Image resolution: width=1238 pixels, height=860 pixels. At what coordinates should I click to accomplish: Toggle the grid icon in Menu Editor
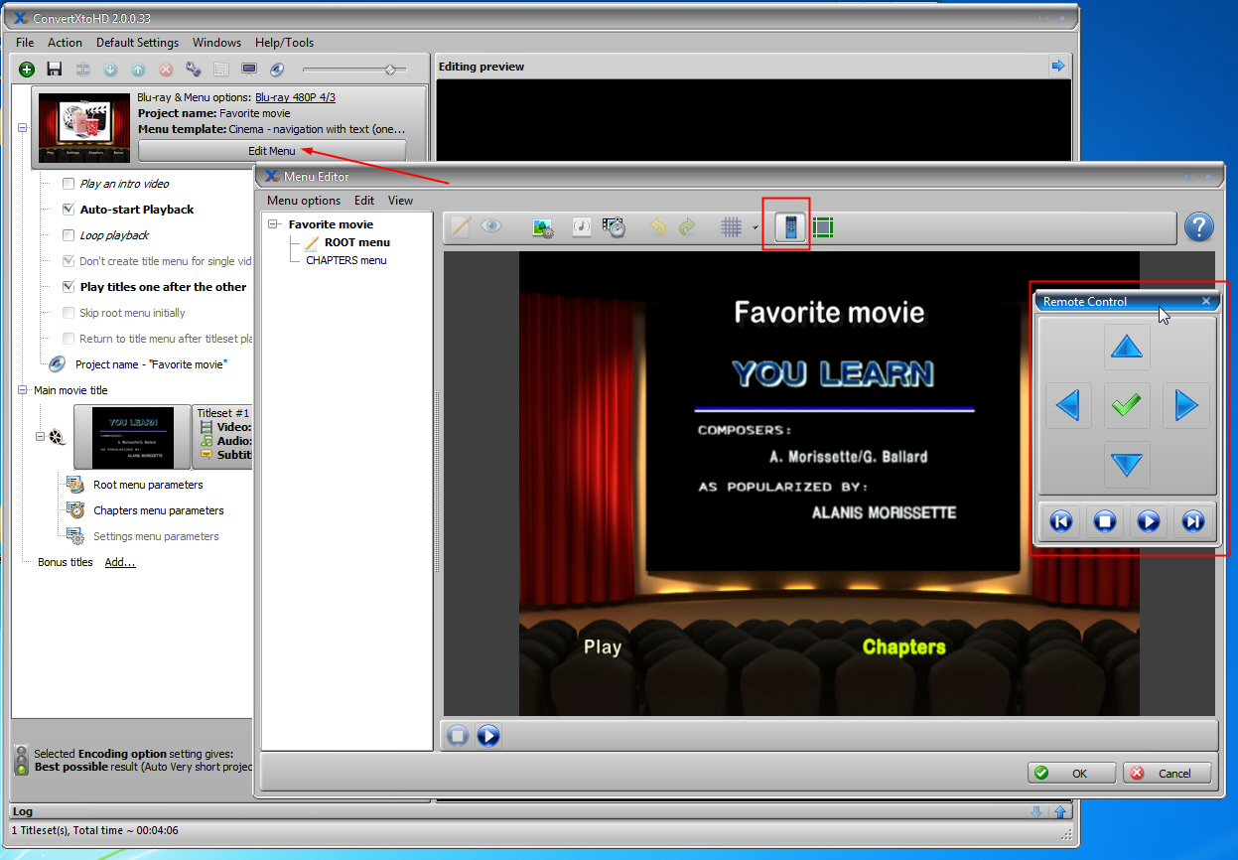732,227
